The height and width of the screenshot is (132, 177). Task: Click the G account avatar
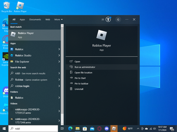(118, 19)
